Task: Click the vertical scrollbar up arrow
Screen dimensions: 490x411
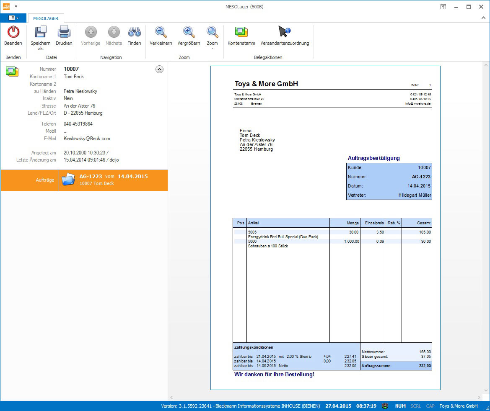Action: [486, 65]
